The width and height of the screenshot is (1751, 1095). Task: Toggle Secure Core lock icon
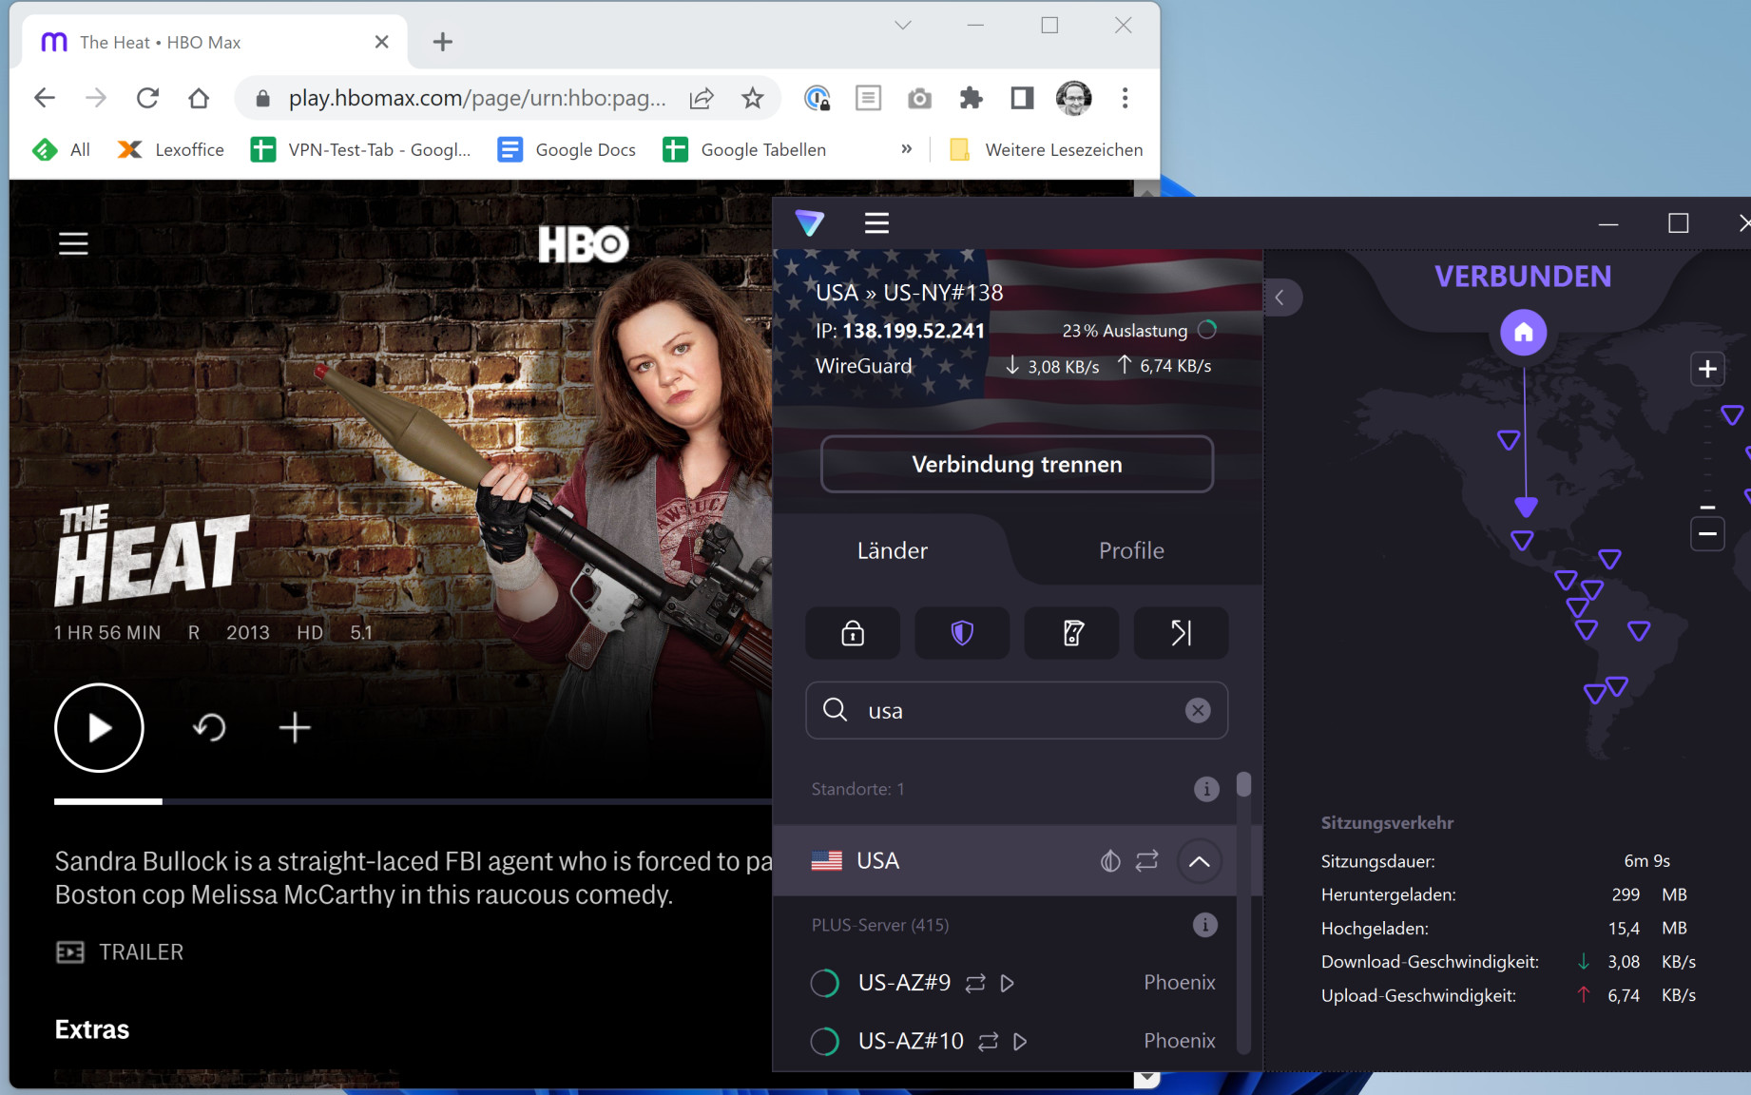click(853, 633)
